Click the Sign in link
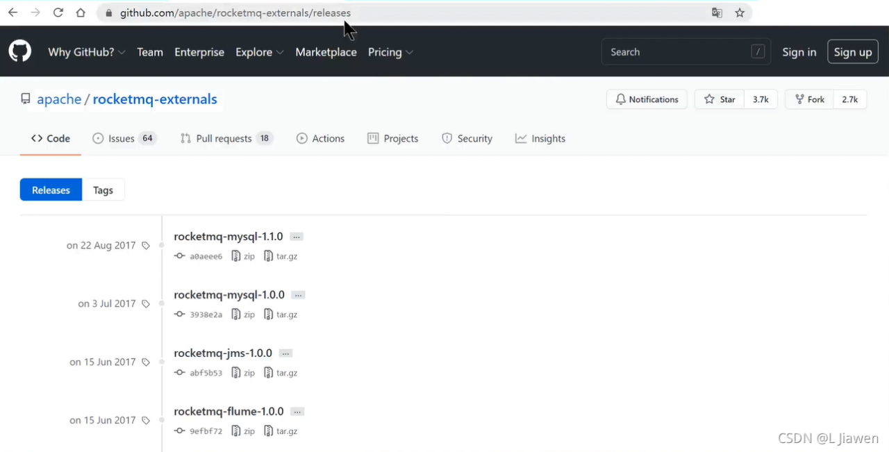The image size is (889, 452). click(x=799, y=52)
